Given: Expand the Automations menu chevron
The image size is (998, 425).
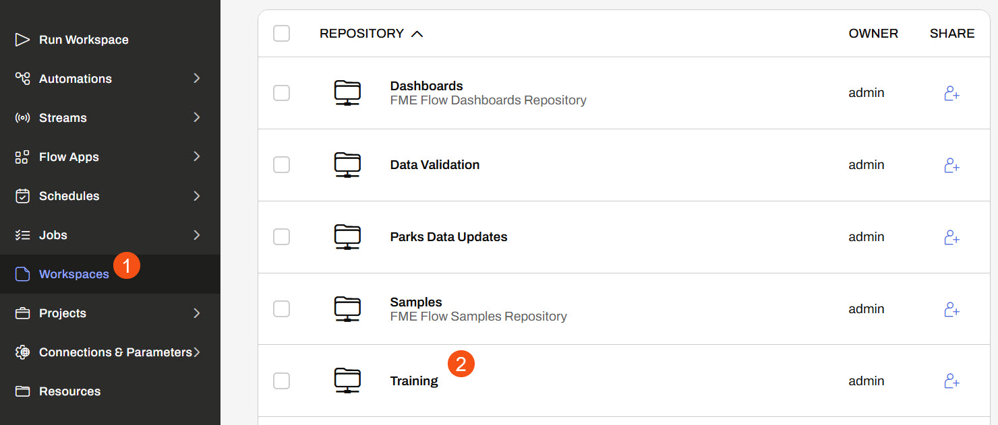Looking at the screenshot, I should pos(197,79).
